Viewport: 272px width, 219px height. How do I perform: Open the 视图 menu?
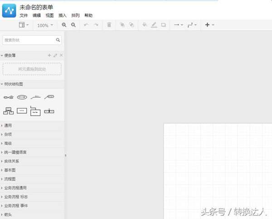pos(49,15)
